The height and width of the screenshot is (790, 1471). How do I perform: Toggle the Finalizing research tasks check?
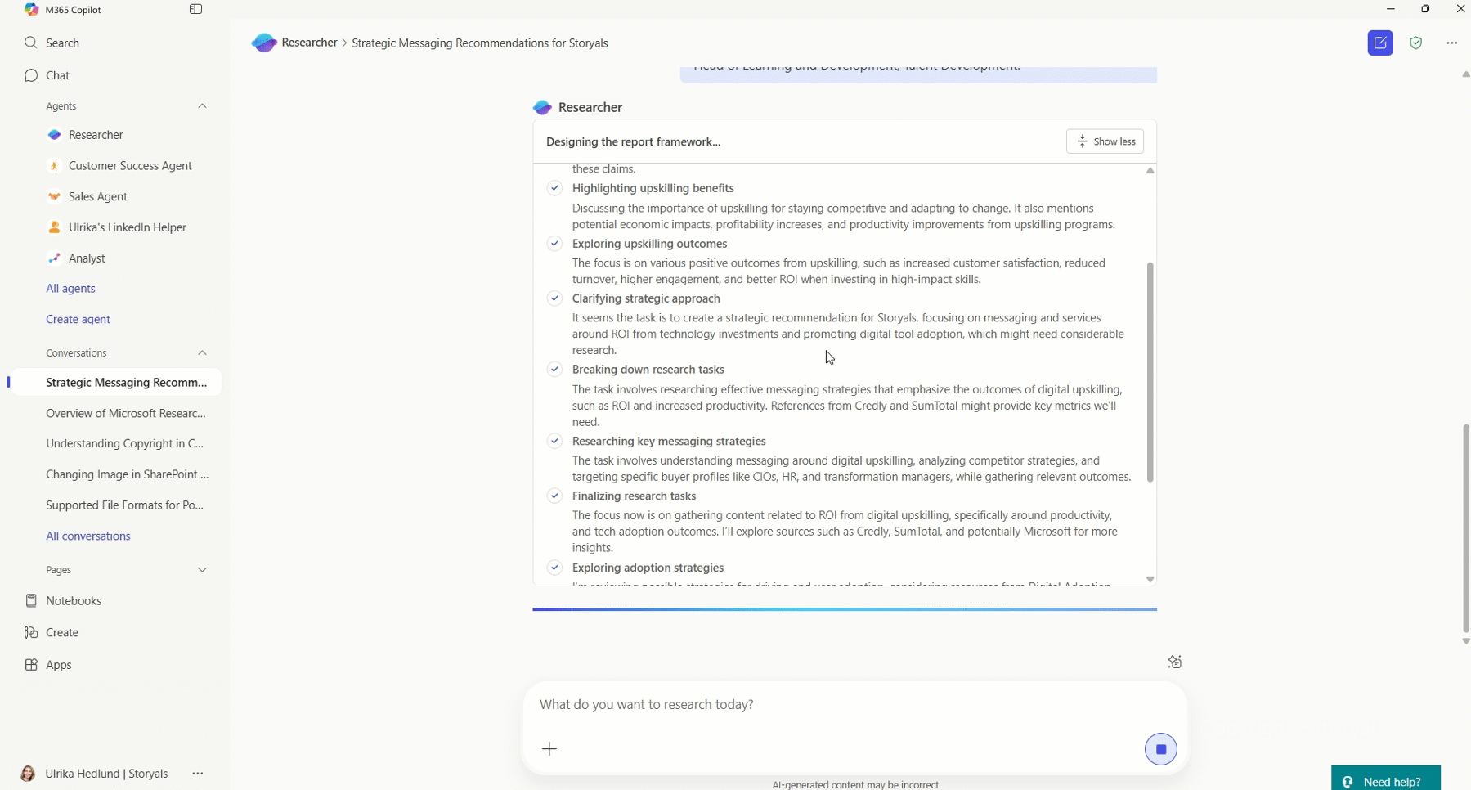[x=554, y=496]
